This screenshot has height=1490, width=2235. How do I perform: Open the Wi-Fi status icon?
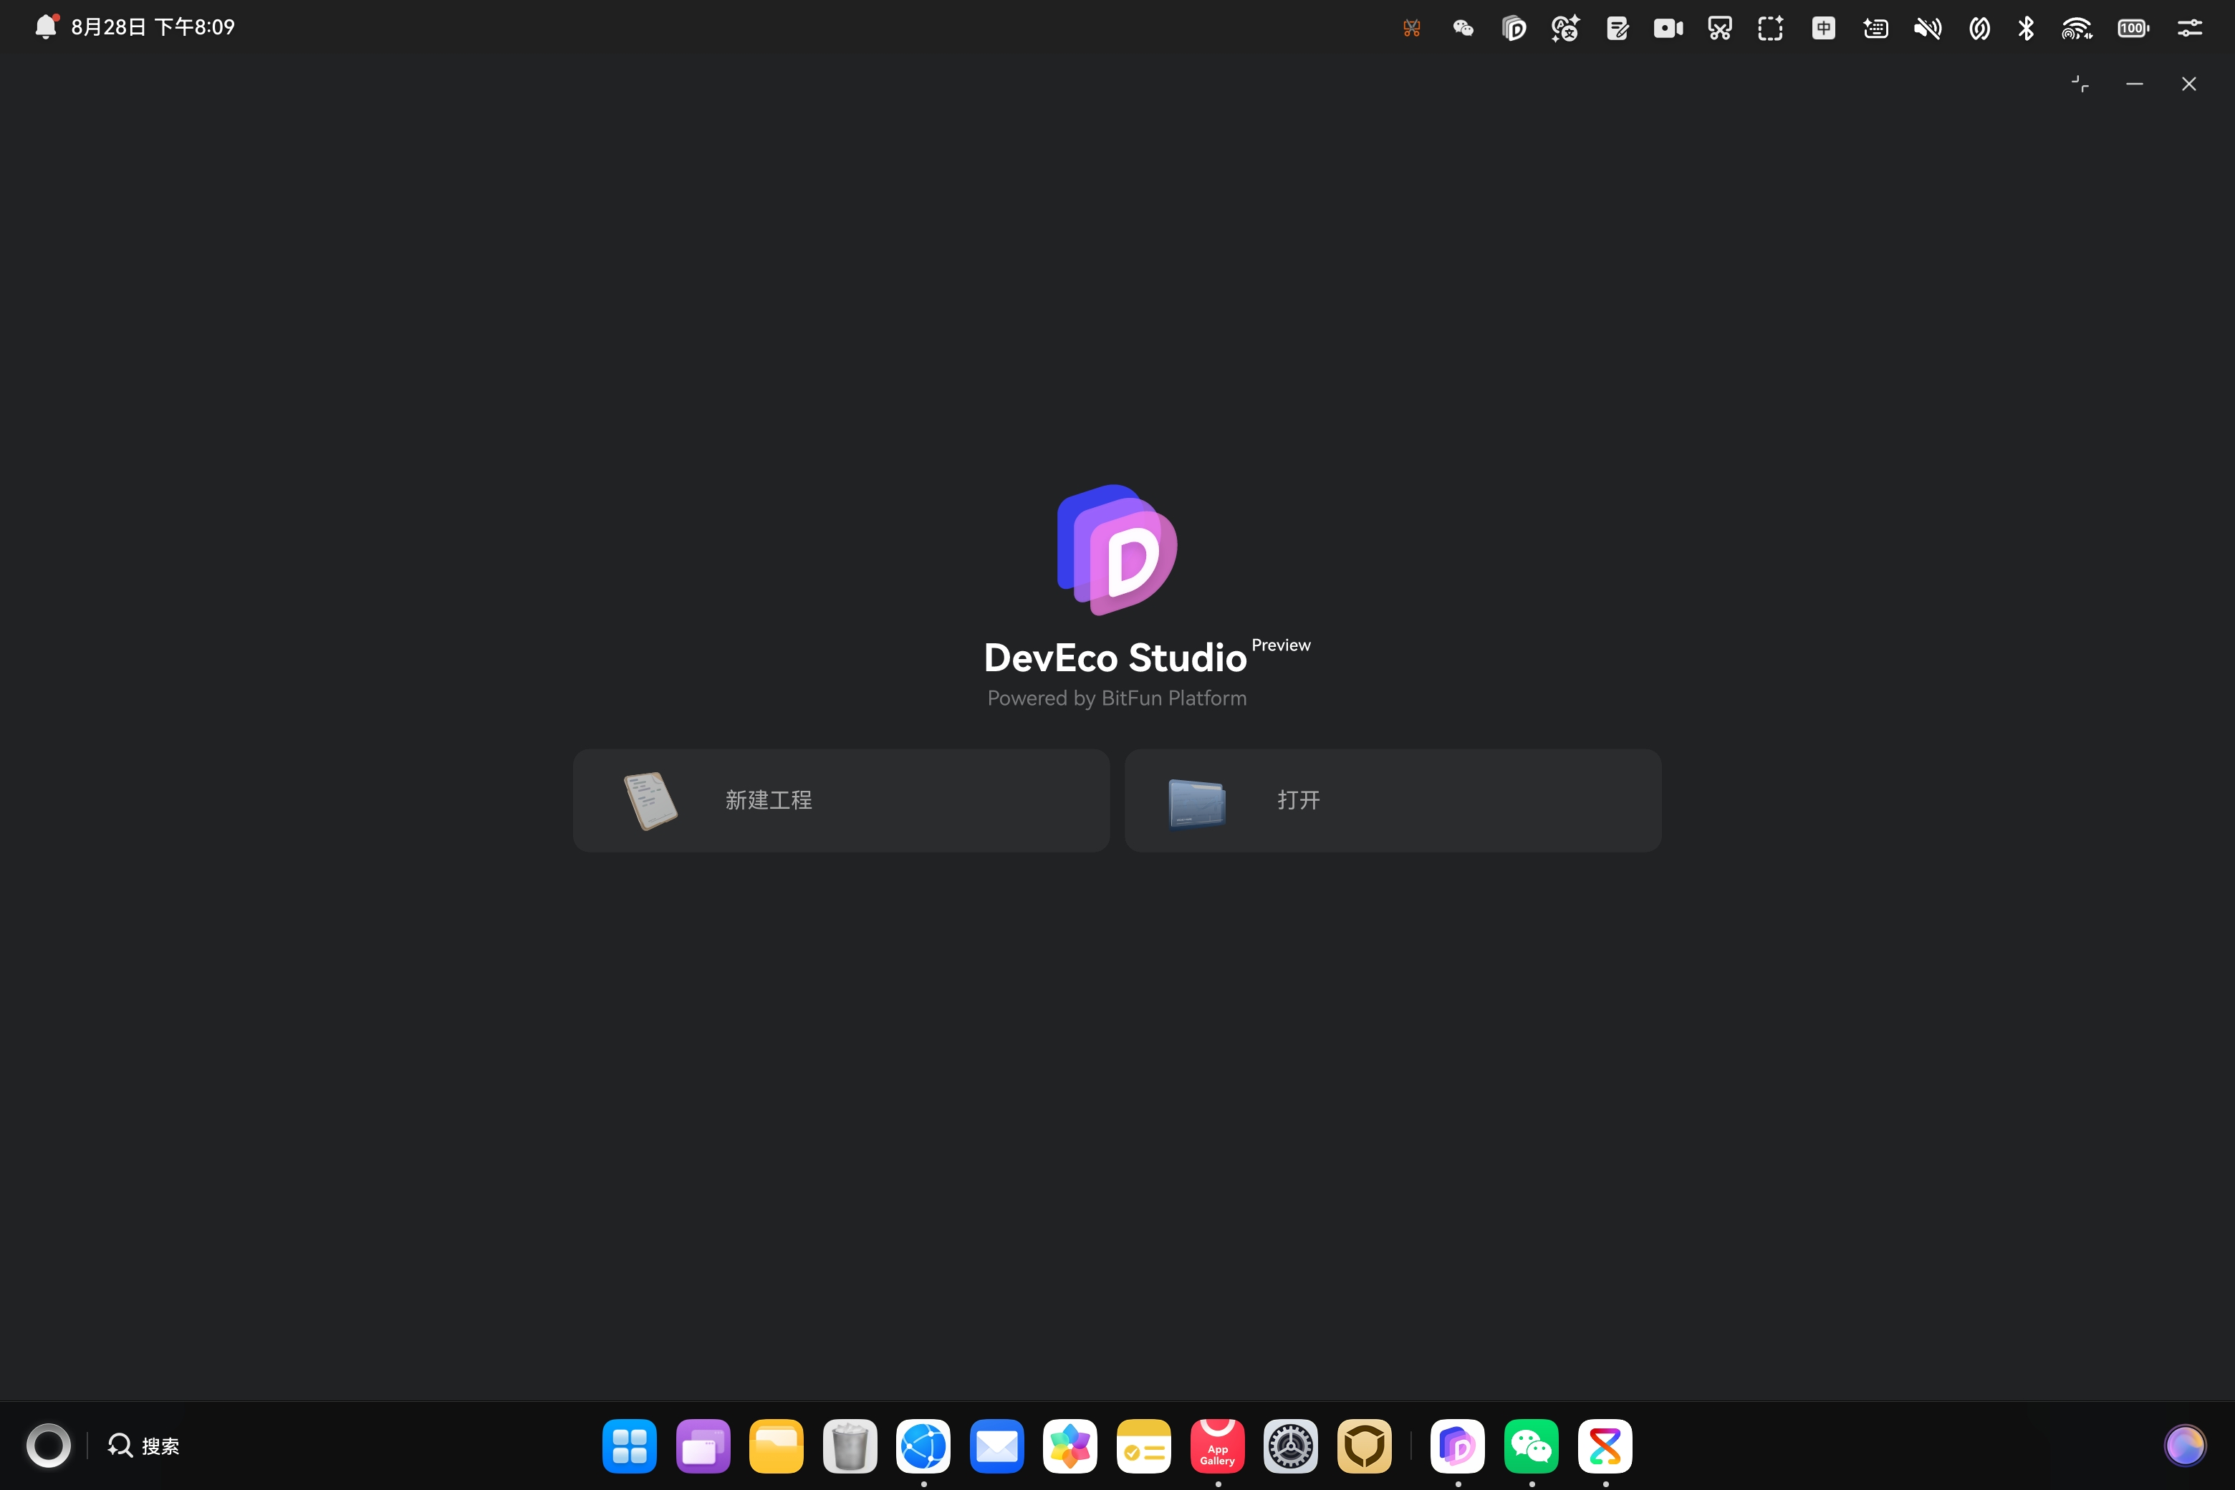click(x=2077, y=29)
